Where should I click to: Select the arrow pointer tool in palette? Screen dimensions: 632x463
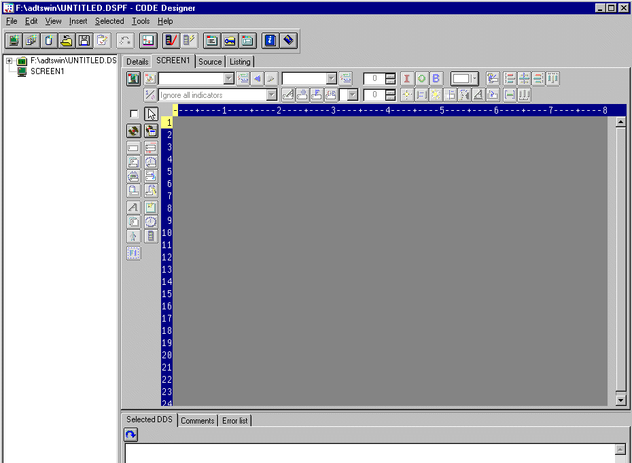click(x=151, y=114)
